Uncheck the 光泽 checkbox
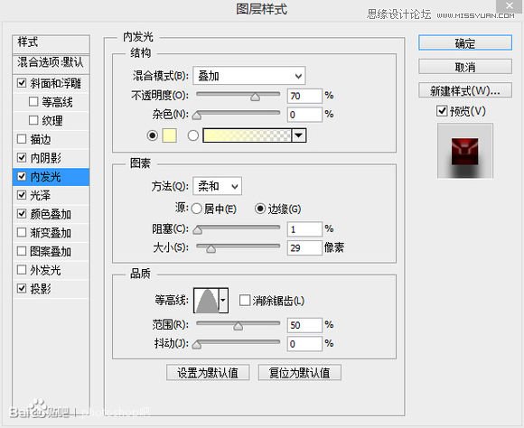 22,195
